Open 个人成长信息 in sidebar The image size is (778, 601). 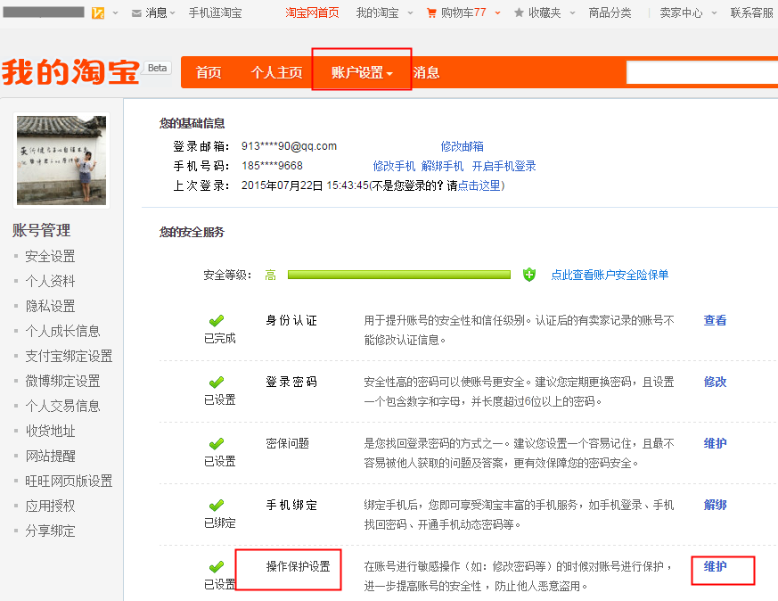point(62,331)
